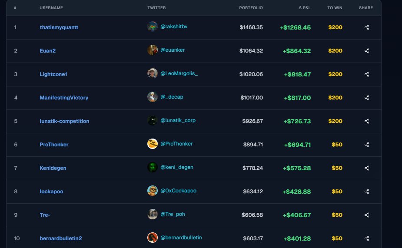Click the SHARE column header
The height and width of the screenshot is (248, 402).
tap(366, 8)
